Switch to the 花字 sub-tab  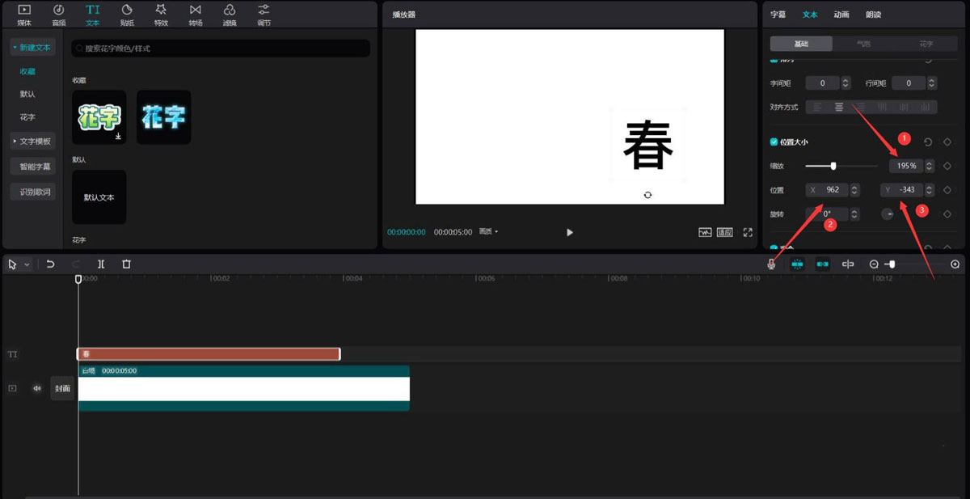(927, 42)
